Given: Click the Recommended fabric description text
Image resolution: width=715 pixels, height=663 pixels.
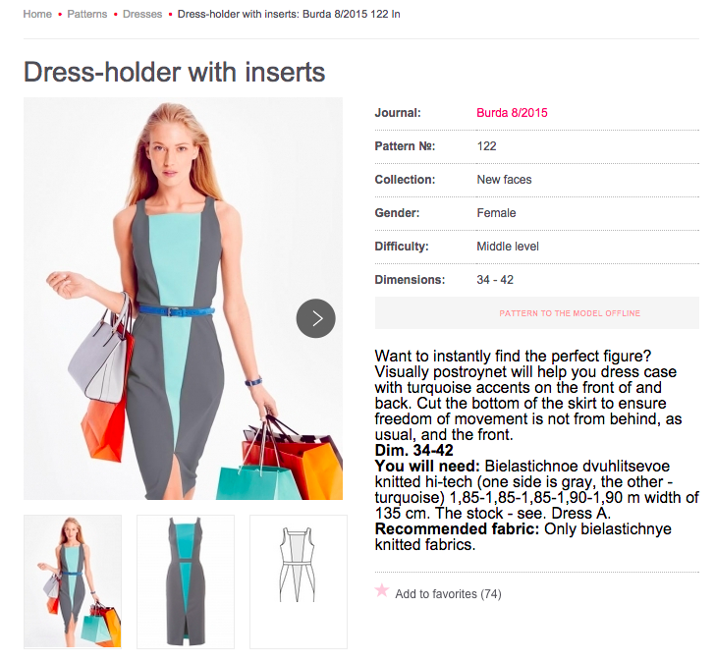Looking at the screenshot, I should [x=522, y=536].
